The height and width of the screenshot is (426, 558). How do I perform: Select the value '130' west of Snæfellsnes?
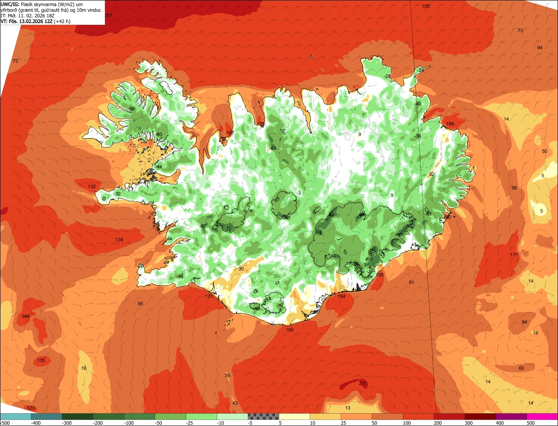92,186
